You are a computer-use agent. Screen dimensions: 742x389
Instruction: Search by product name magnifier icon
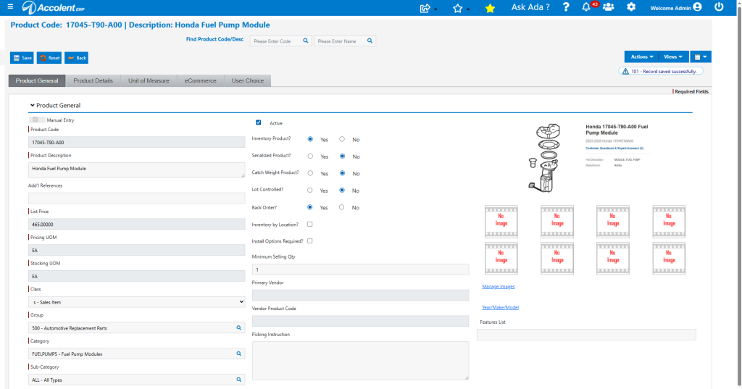point(370,41)
